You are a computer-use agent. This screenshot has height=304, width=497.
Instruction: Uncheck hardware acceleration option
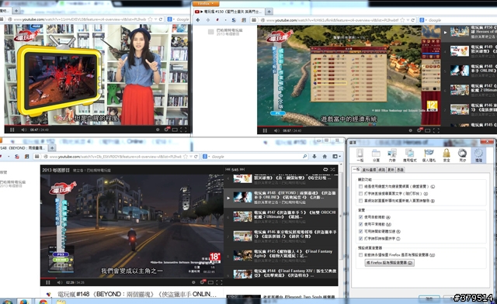(x=360, y=231)
